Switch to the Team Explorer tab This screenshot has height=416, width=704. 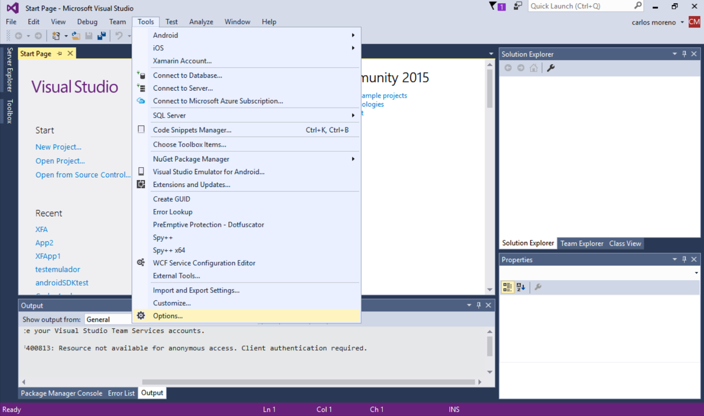(582, 243)
